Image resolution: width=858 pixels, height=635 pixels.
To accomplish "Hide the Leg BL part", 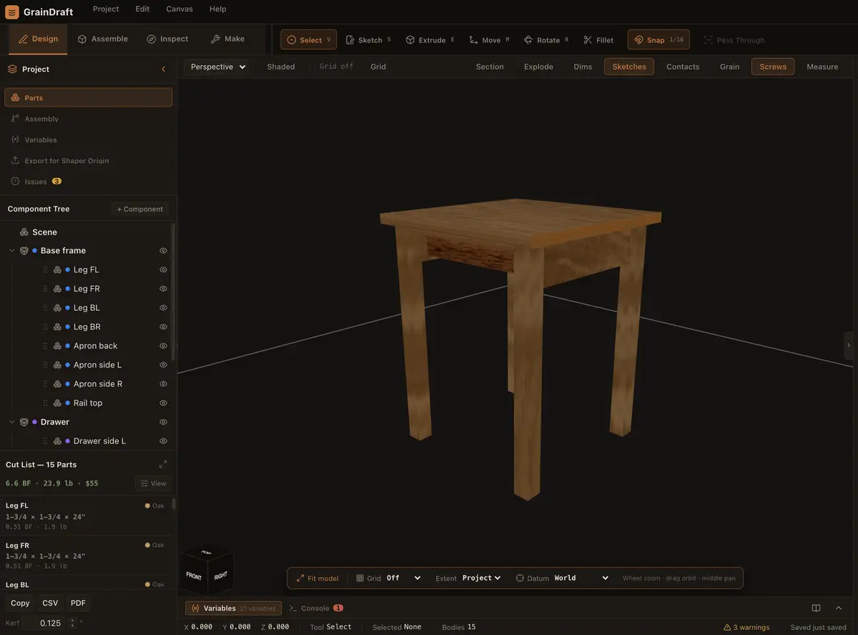I will pyautogui.click(x=163, y=307).
